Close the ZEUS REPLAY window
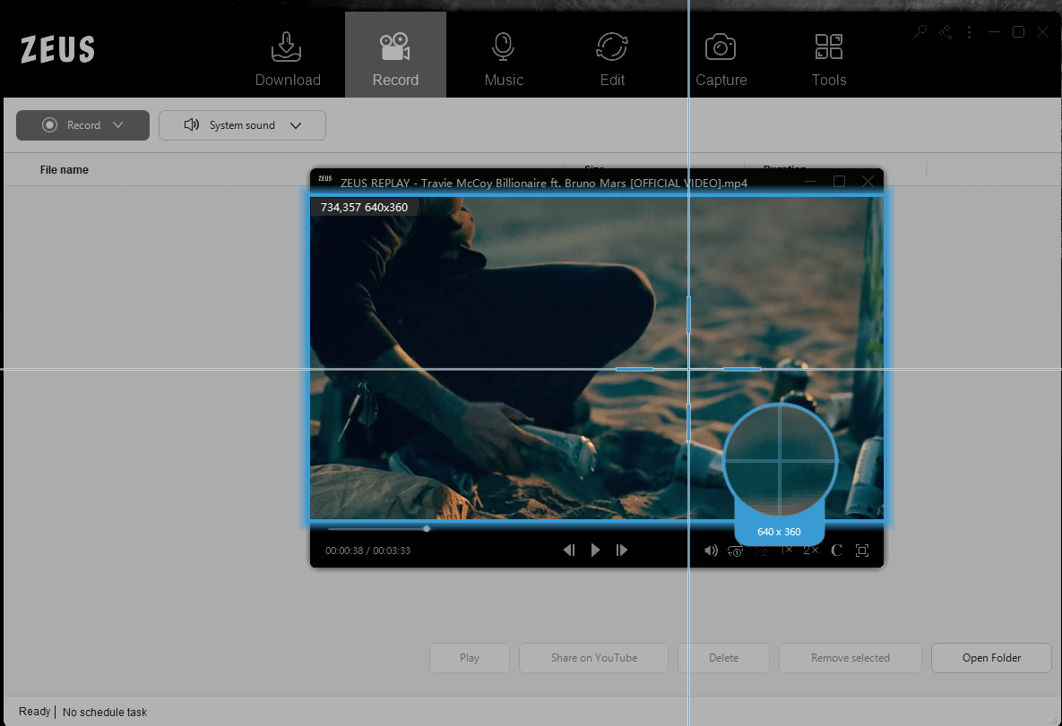The image size is (1062, 726). tap(868, 182)
